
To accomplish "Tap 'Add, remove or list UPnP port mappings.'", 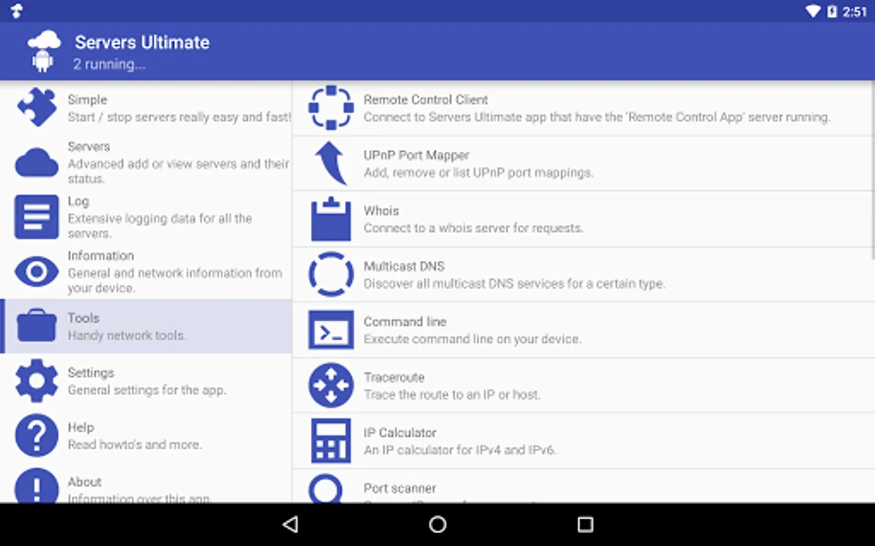I will coord(478,173).
